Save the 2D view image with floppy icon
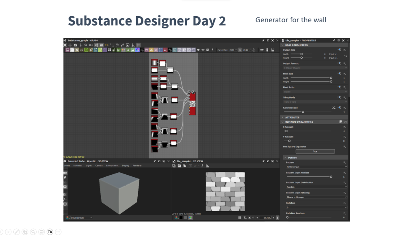416x236 pixels. point(179,166)
